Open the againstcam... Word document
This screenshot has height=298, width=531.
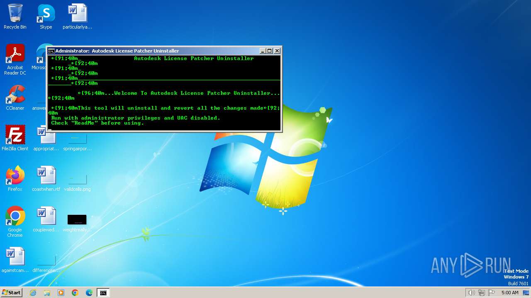(15, 260)
